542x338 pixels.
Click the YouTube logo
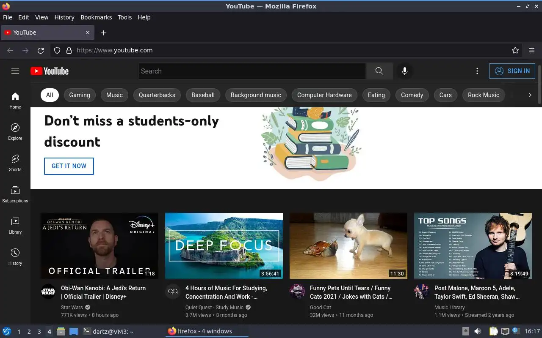tap(50, 71)
